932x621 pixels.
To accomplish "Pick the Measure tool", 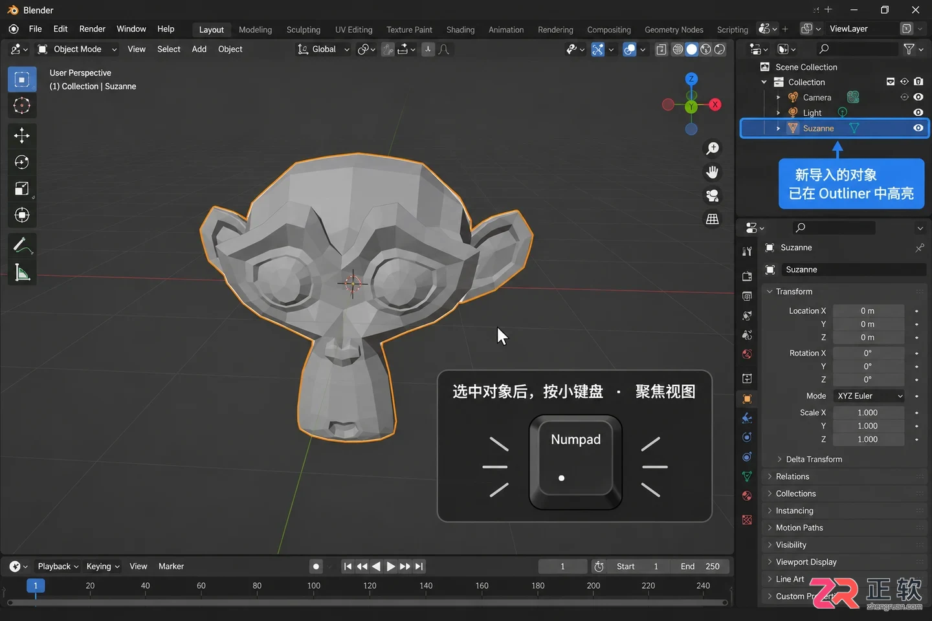I will [x=22, y=272].
